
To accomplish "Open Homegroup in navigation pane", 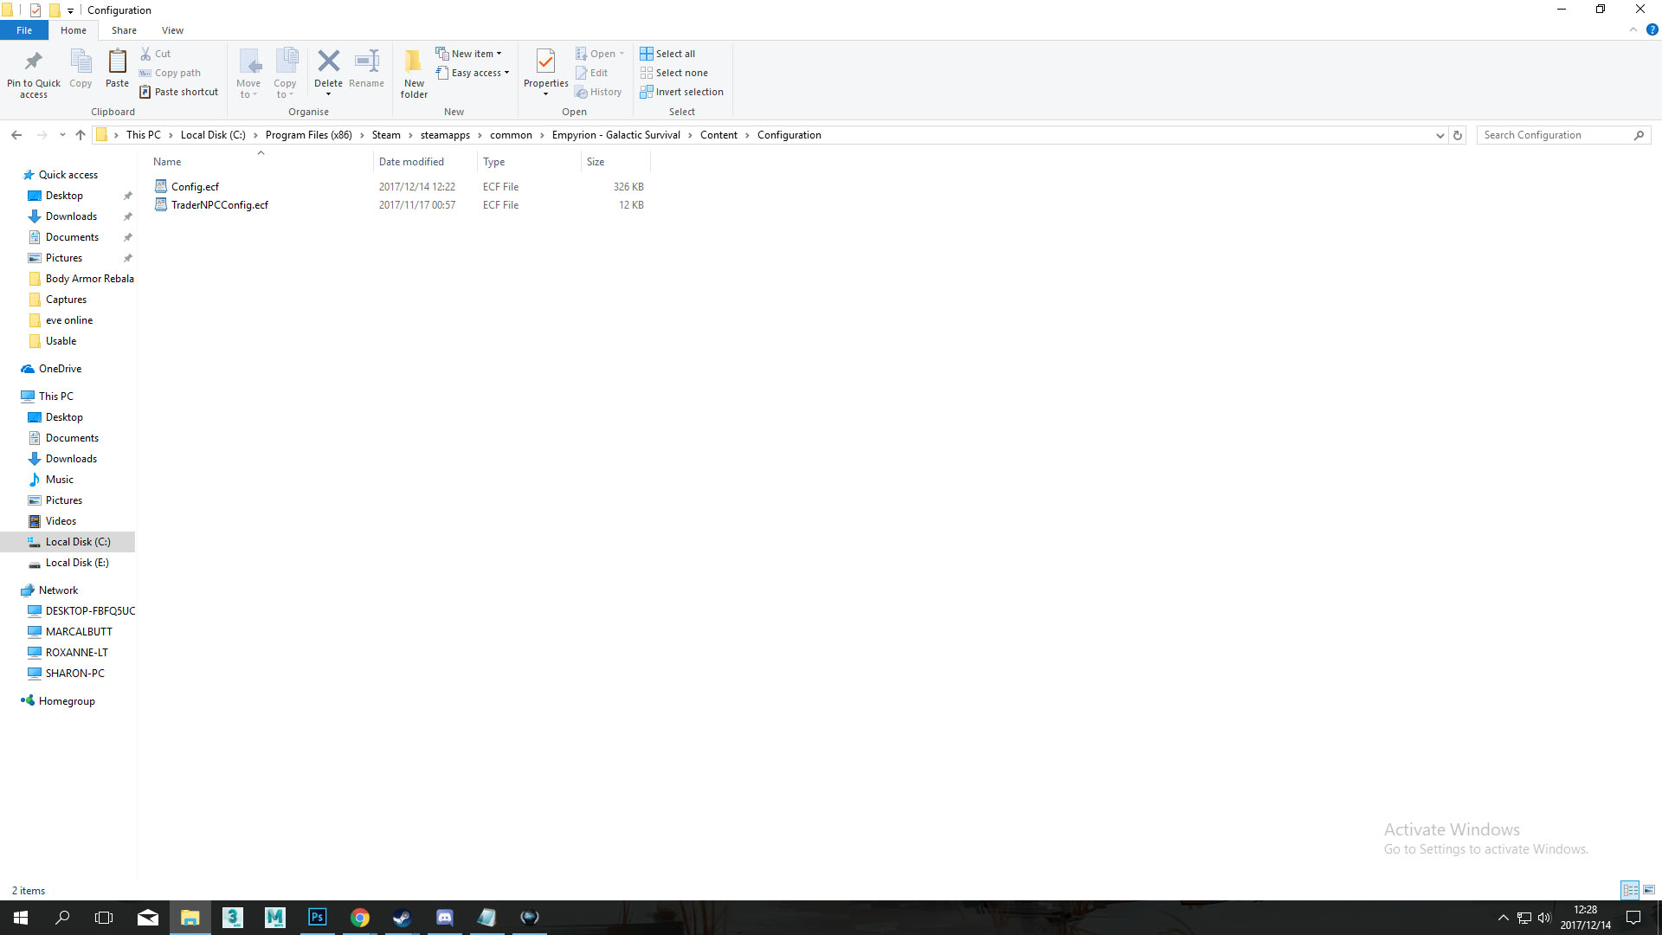I will (x=67, y=701).
